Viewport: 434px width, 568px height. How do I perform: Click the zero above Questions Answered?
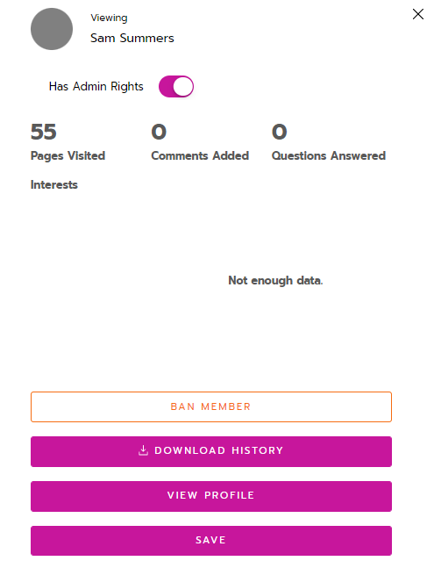(279, 132)
